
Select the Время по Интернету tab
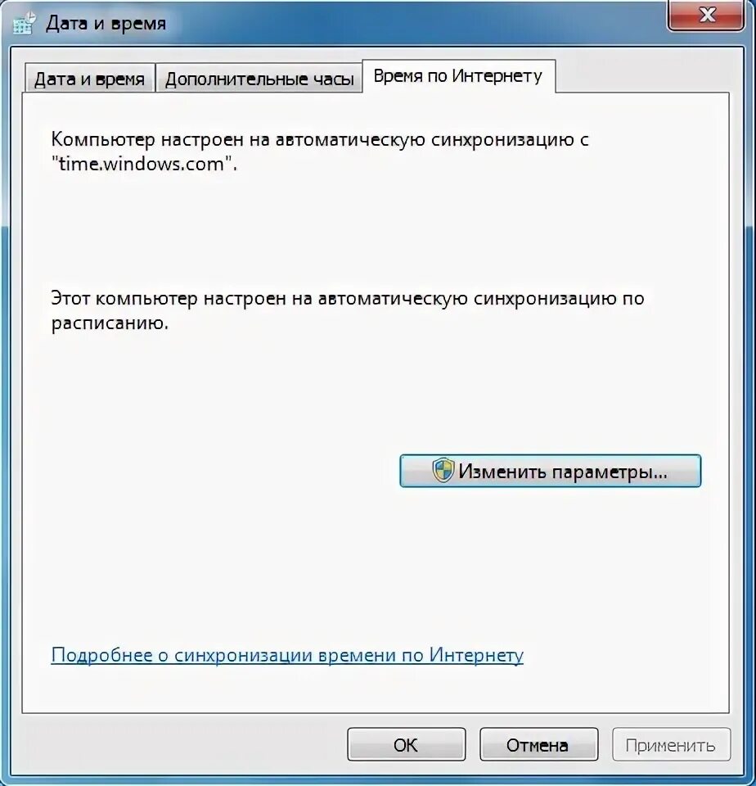pos(458,76)
